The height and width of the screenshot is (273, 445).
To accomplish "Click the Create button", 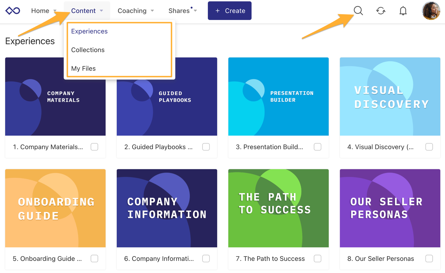I will [230, 11].
